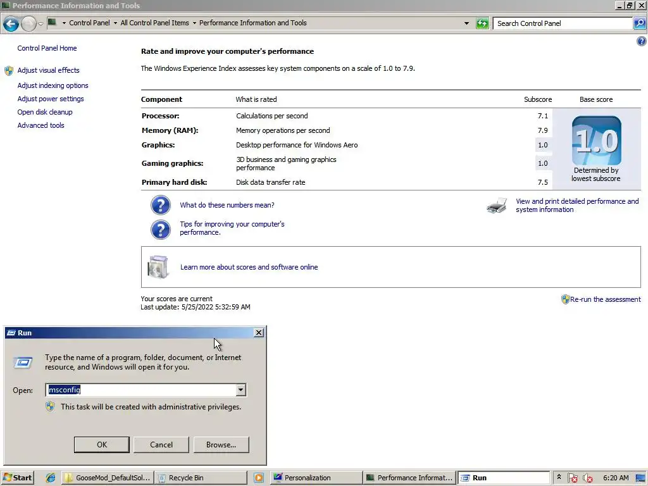Select the Primary hard disk subscore 7.5
This screenshot has width=648, height=486.
pos(542,182)
